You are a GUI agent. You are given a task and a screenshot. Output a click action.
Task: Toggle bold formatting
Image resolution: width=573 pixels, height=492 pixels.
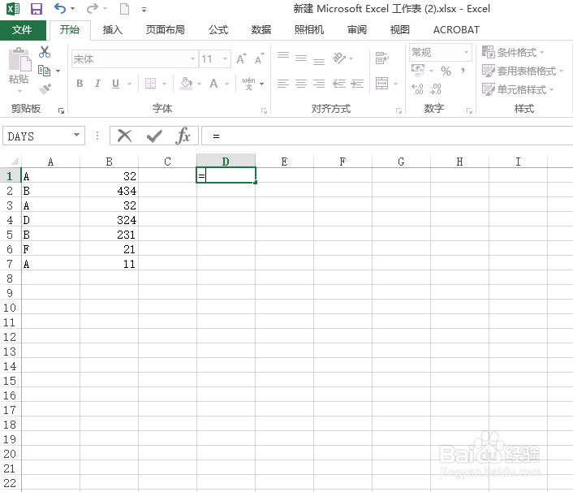(80, 84)
